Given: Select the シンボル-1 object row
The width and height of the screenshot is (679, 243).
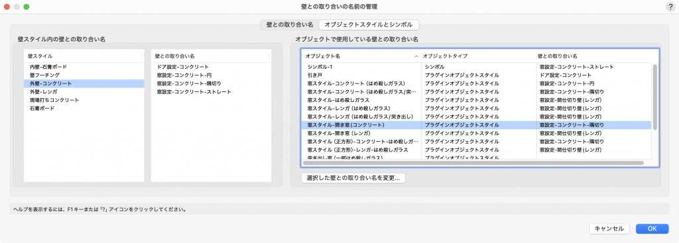Looking at the screenshot, I should 476,67.
